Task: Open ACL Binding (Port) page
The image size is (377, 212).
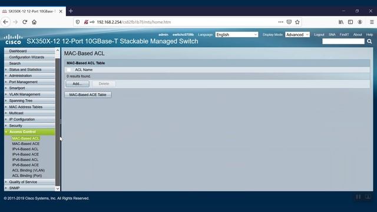Action: coord(27,175)
